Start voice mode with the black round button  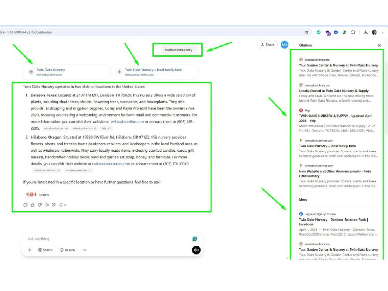click(196, 250)
